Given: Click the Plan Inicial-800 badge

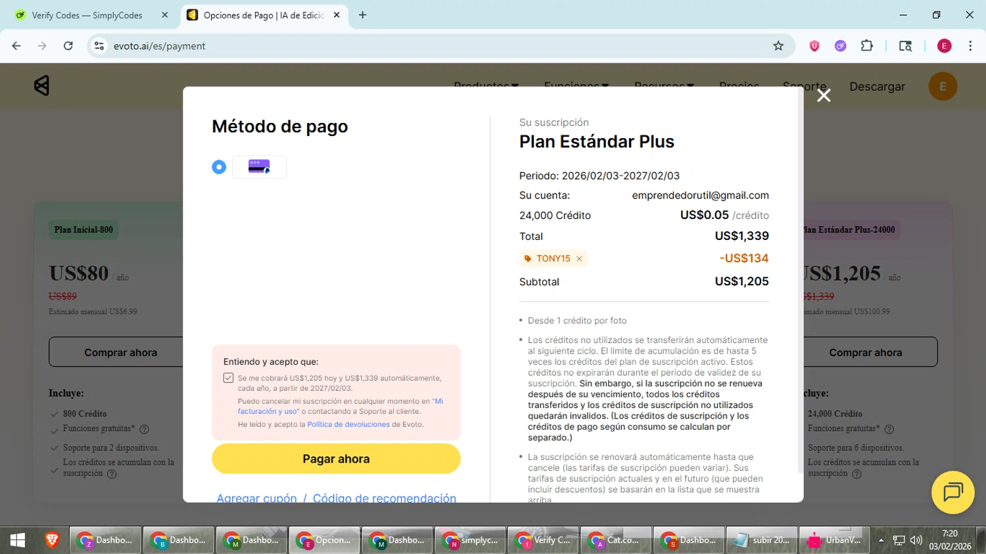Looking at the screenshot, I should pyautogui.click(x=83, y=230).
